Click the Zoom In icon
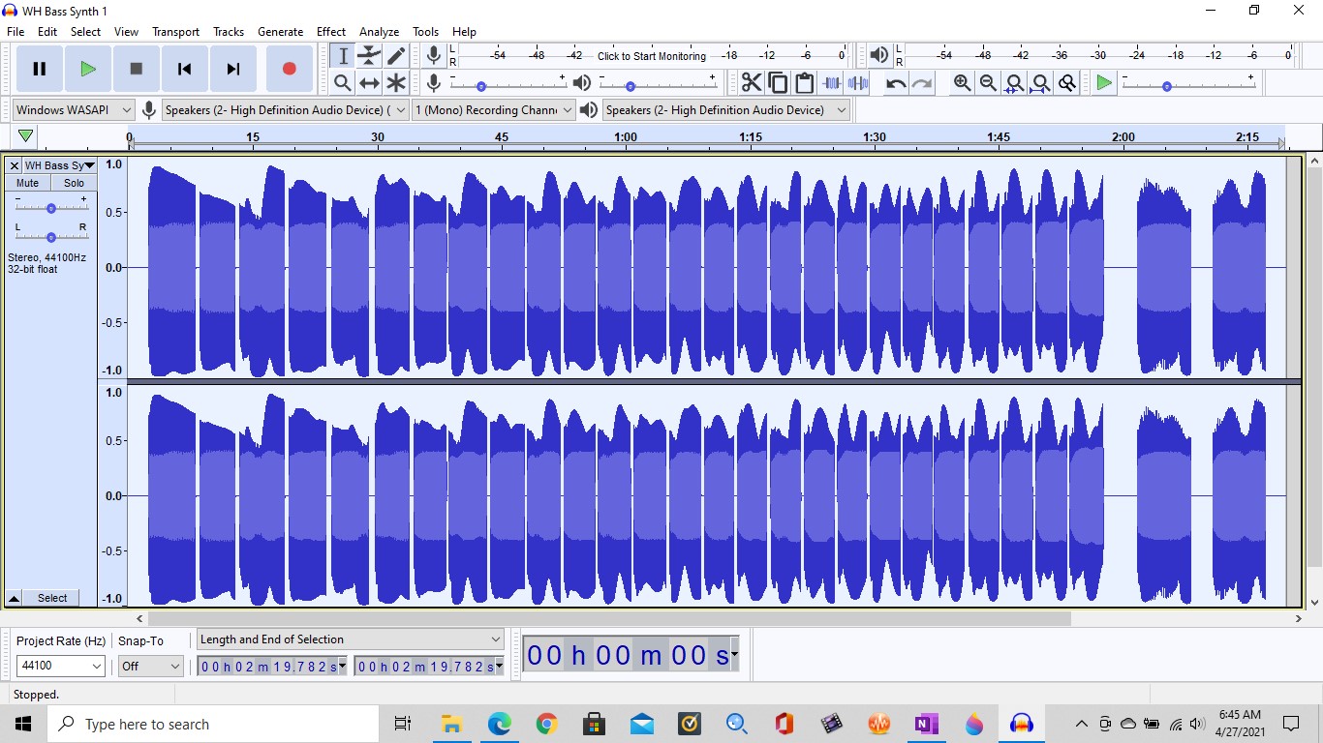 point(962,83)
